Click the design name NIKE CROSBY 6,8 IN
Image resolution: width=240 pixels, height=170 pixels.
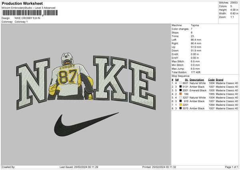(27, 18)
